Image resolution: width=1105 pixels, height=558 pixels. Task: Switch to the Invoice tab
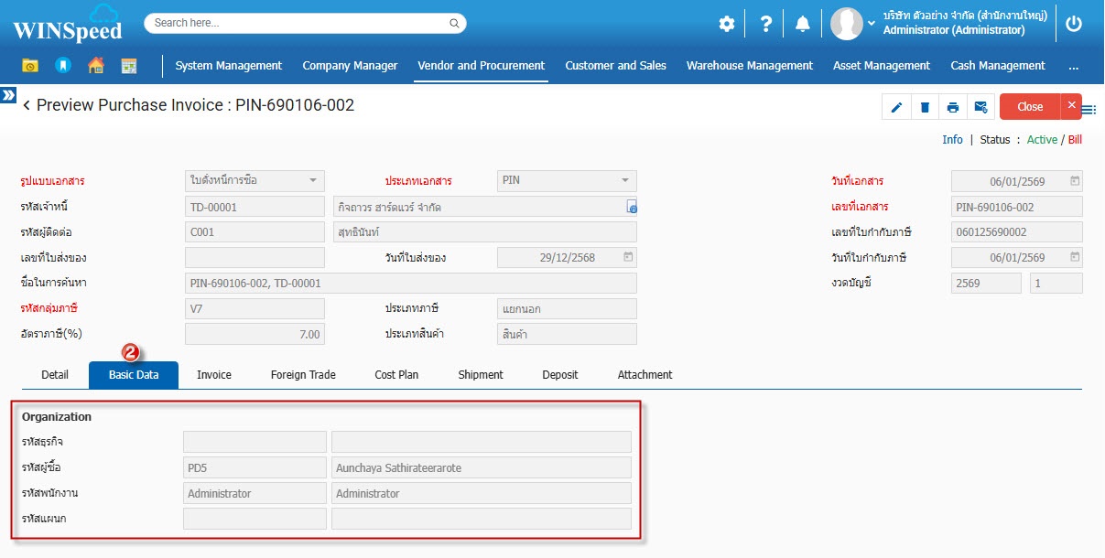pyautogui.click(x=214, y=375)
